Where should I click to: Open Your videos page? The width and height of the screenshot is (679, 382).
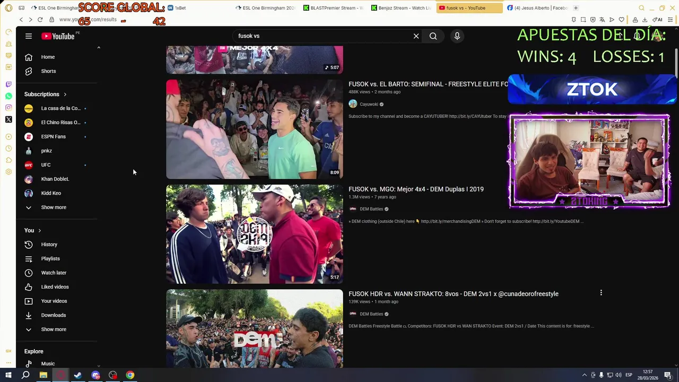[54, 301]
